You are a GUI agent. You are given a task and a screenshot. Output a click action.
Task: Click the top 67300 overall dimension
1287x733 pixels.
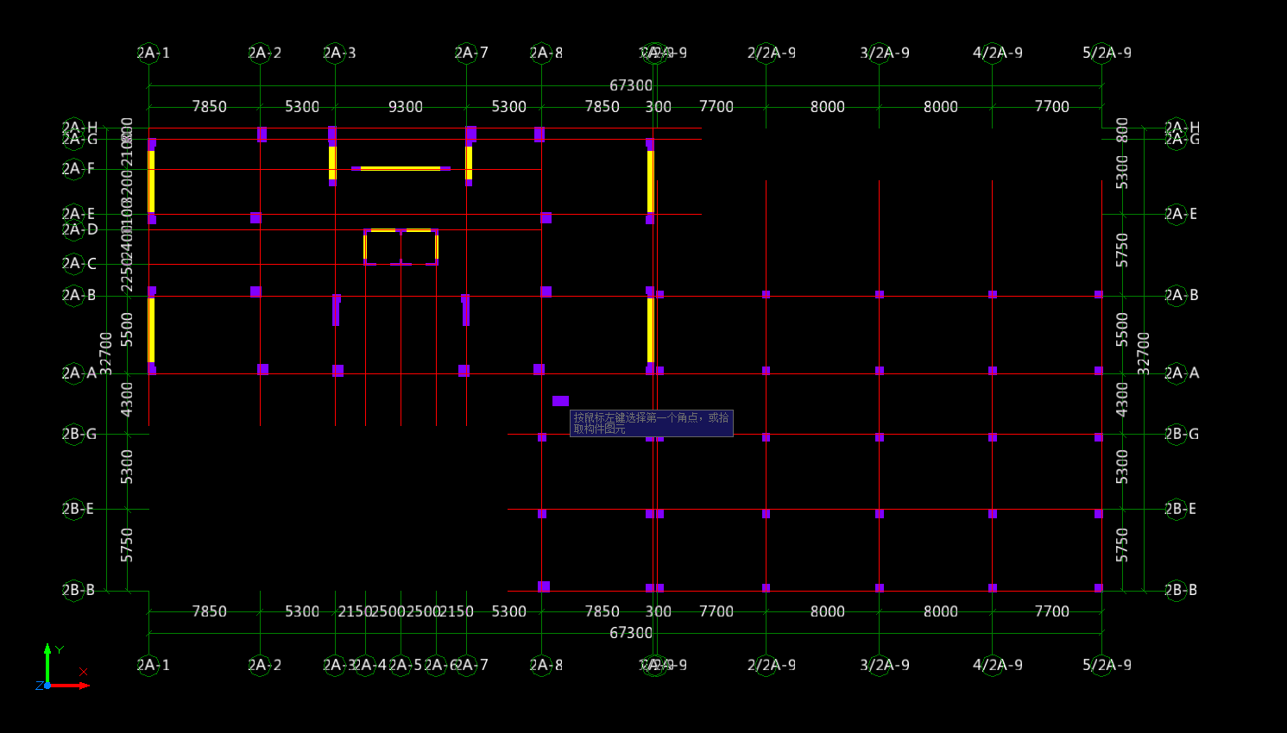point(631,85)
